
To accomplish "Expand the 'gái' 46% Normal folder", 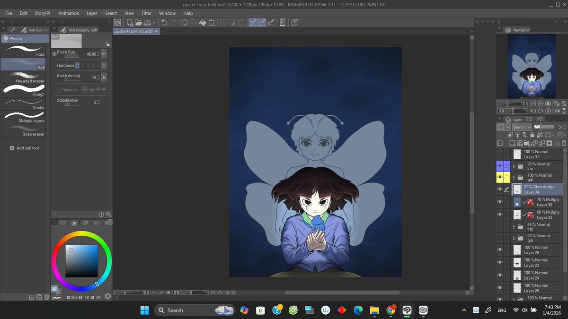I will pos(514,238).
